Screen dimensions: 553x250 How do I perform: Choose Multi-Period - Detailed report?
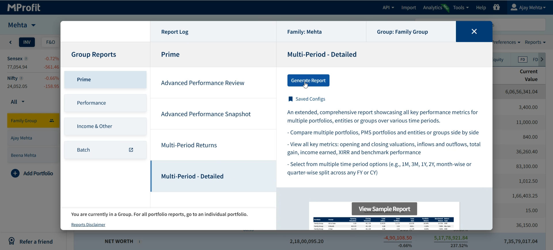[x=213, y=176]
